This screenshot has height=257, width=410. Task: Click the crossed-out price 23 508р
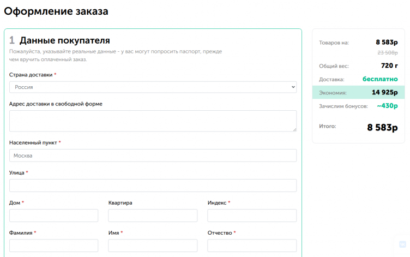click(x=388, y=52)
